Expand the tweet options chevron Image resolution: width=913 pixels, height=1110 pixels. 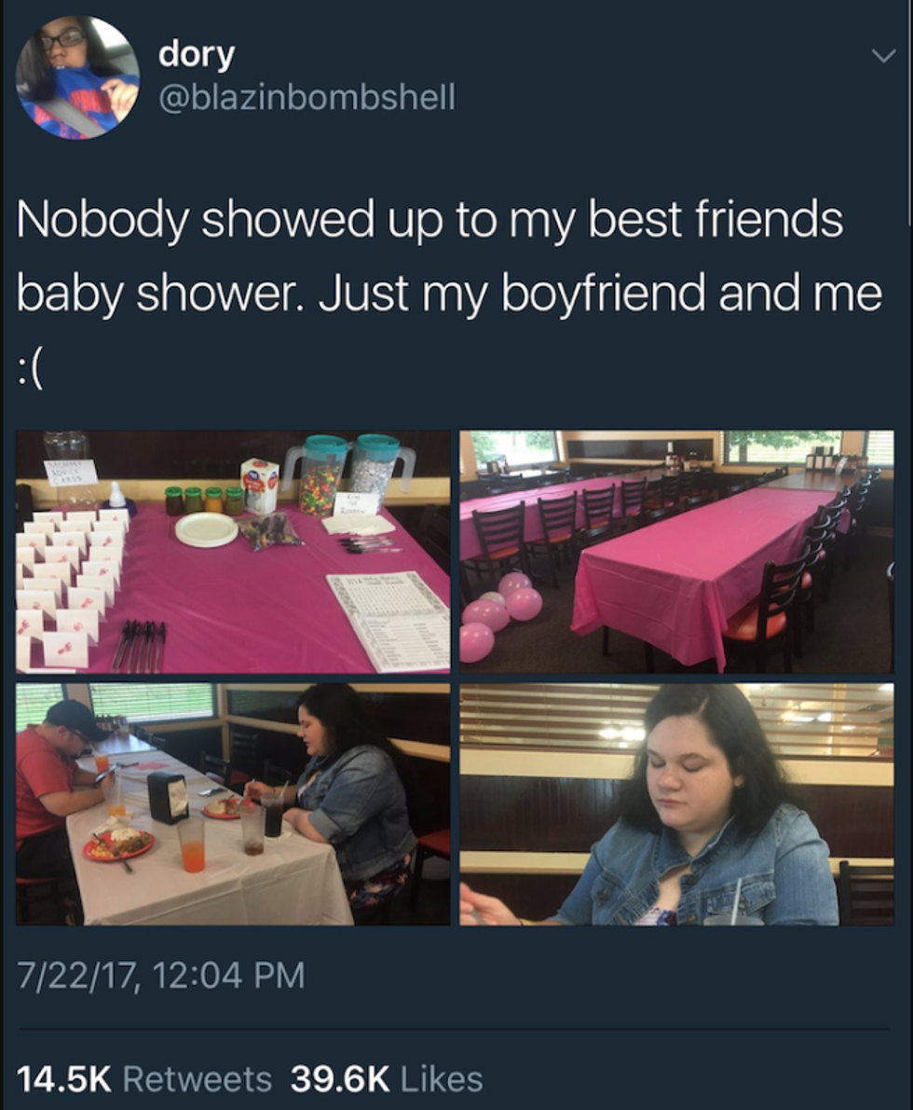(x=883, y=55)
